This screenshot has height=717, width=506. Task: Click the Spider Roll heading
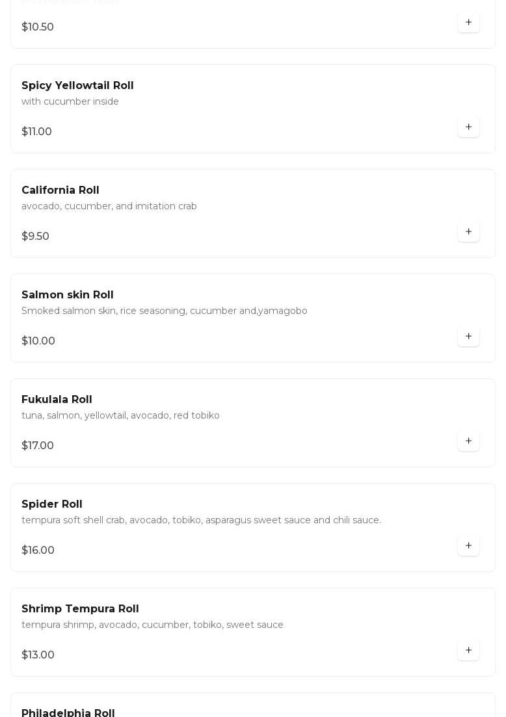(52, 504)
